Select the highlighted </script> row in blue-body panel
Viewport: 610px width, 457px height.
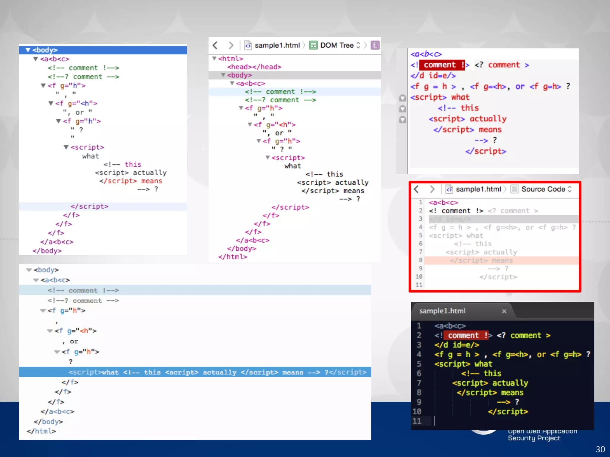[x=103, y=206]
